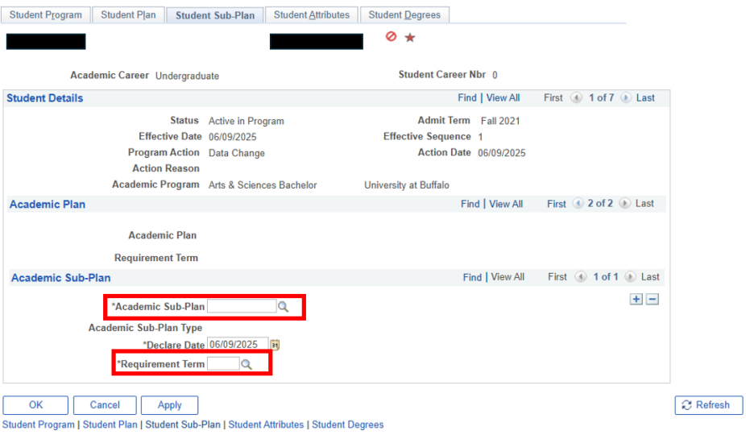Open the Requirement Term lookup magnifier
The height and width of the screenshot is (435, 746).
point(246,365)
